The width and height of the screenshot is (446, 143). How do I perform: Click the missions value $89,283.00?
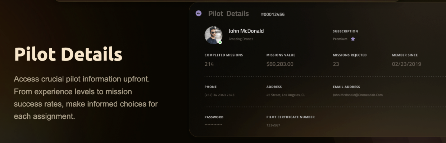[280, 64]
